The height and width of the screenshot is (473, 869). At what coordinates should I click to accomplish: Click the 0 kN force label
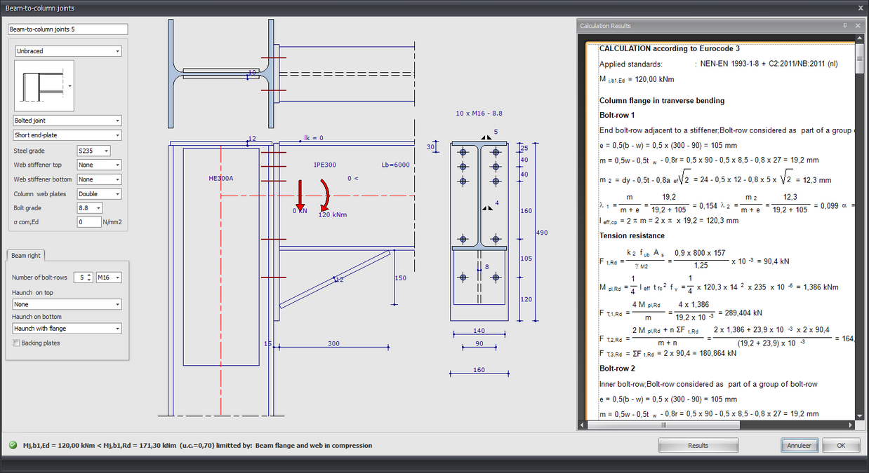click(300, 210)
